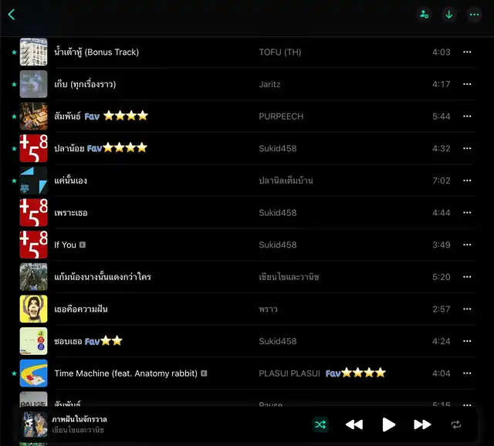The image size is (494, 446).
Task: Skip to previous track
Action: pos(354,424)
